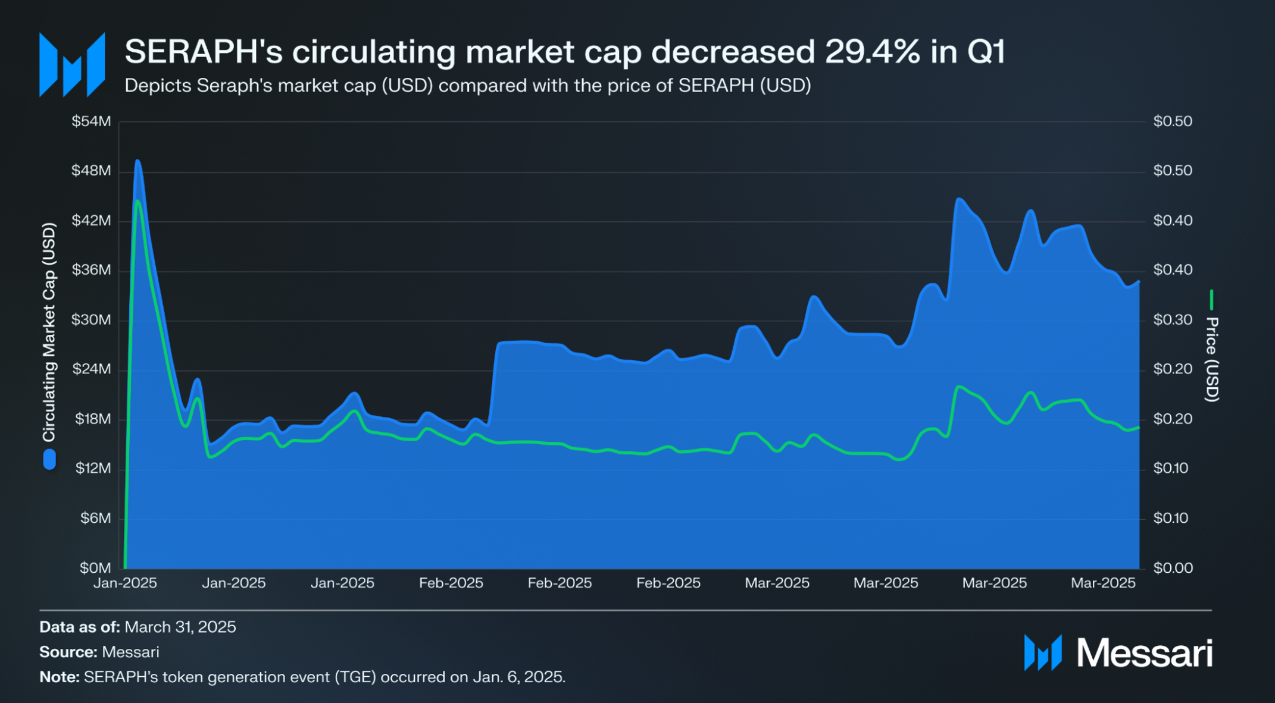Viewport: 1275px width, 703px height.
Task: Click the Messari logo icon at bottom right
Action: point(1043,652)
